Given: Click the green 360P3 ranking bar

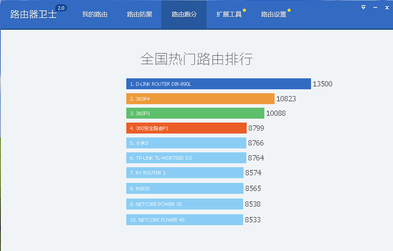Looking at the screenshot, I should pyautogui.click(x=195, y=113).
